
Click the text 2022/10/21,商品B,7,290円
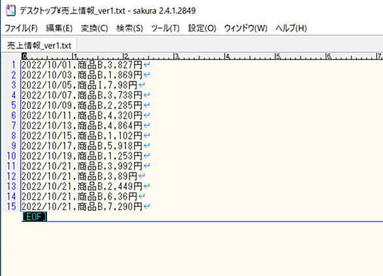[82, 207]
